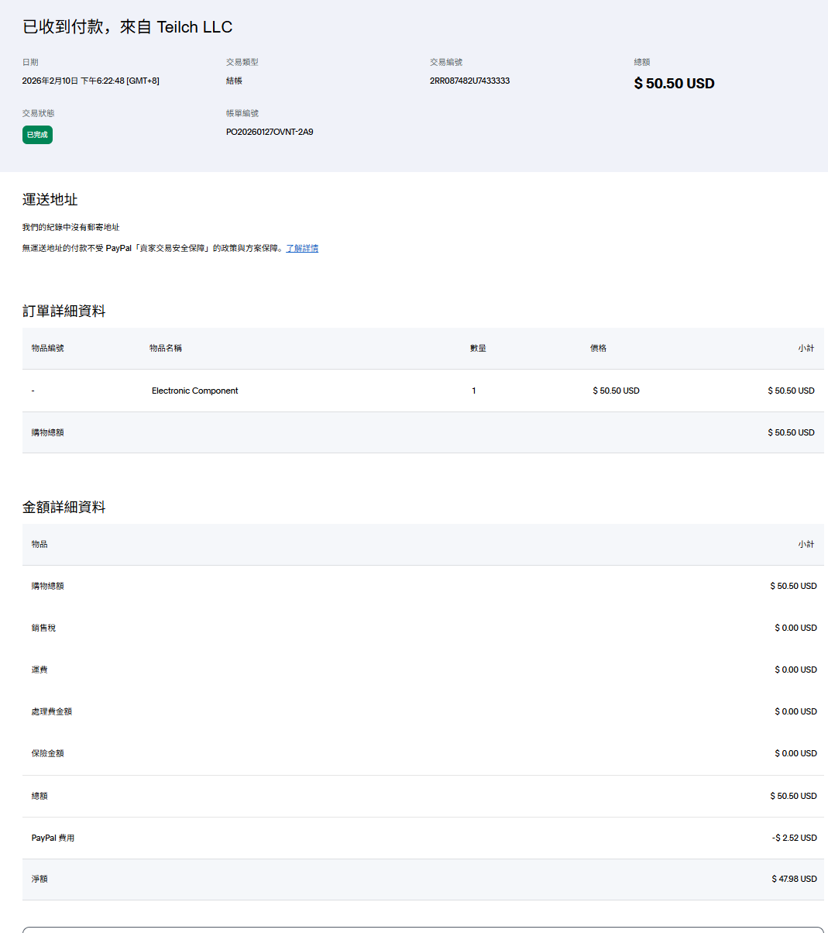Click the 了解詳情 link
This screenshot has width=828, height=933.
302,248
